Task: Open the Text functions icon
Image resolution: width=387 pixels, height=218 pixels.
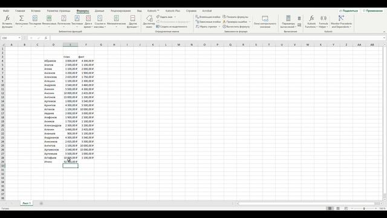Action: click(77, 18)
